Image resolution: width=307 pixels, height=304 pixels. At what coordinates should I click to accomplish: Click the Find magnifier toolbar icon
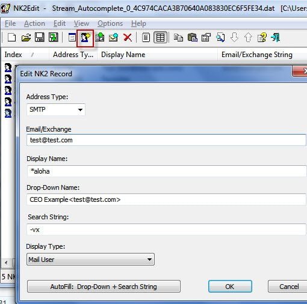pyautogui.click(x=220, y=37)
